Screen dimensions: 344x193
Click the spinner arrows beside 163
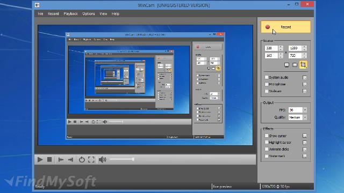pyautogui.click(x=281, y=56)
